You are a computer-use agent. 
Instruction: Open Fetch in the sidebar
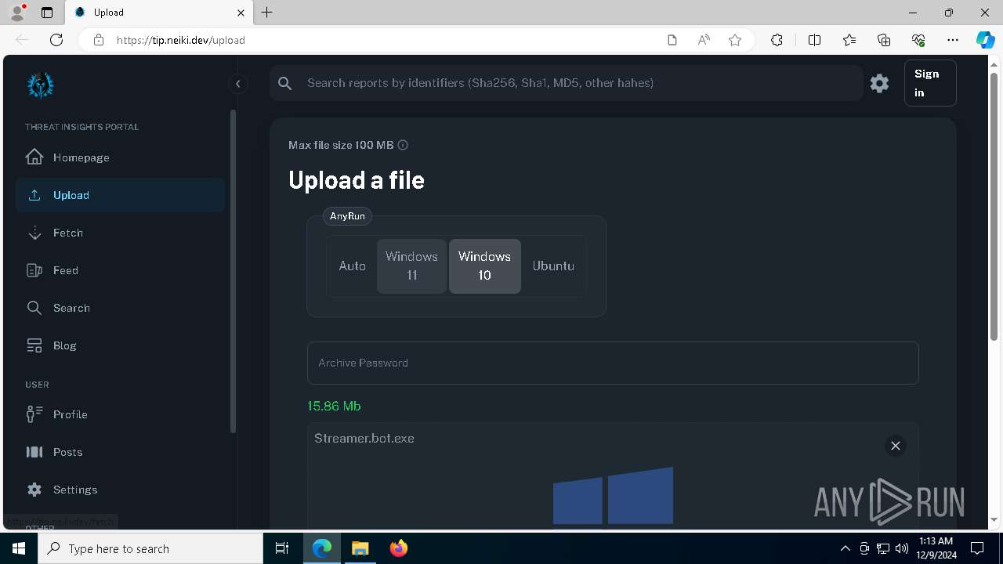[120, 233]
